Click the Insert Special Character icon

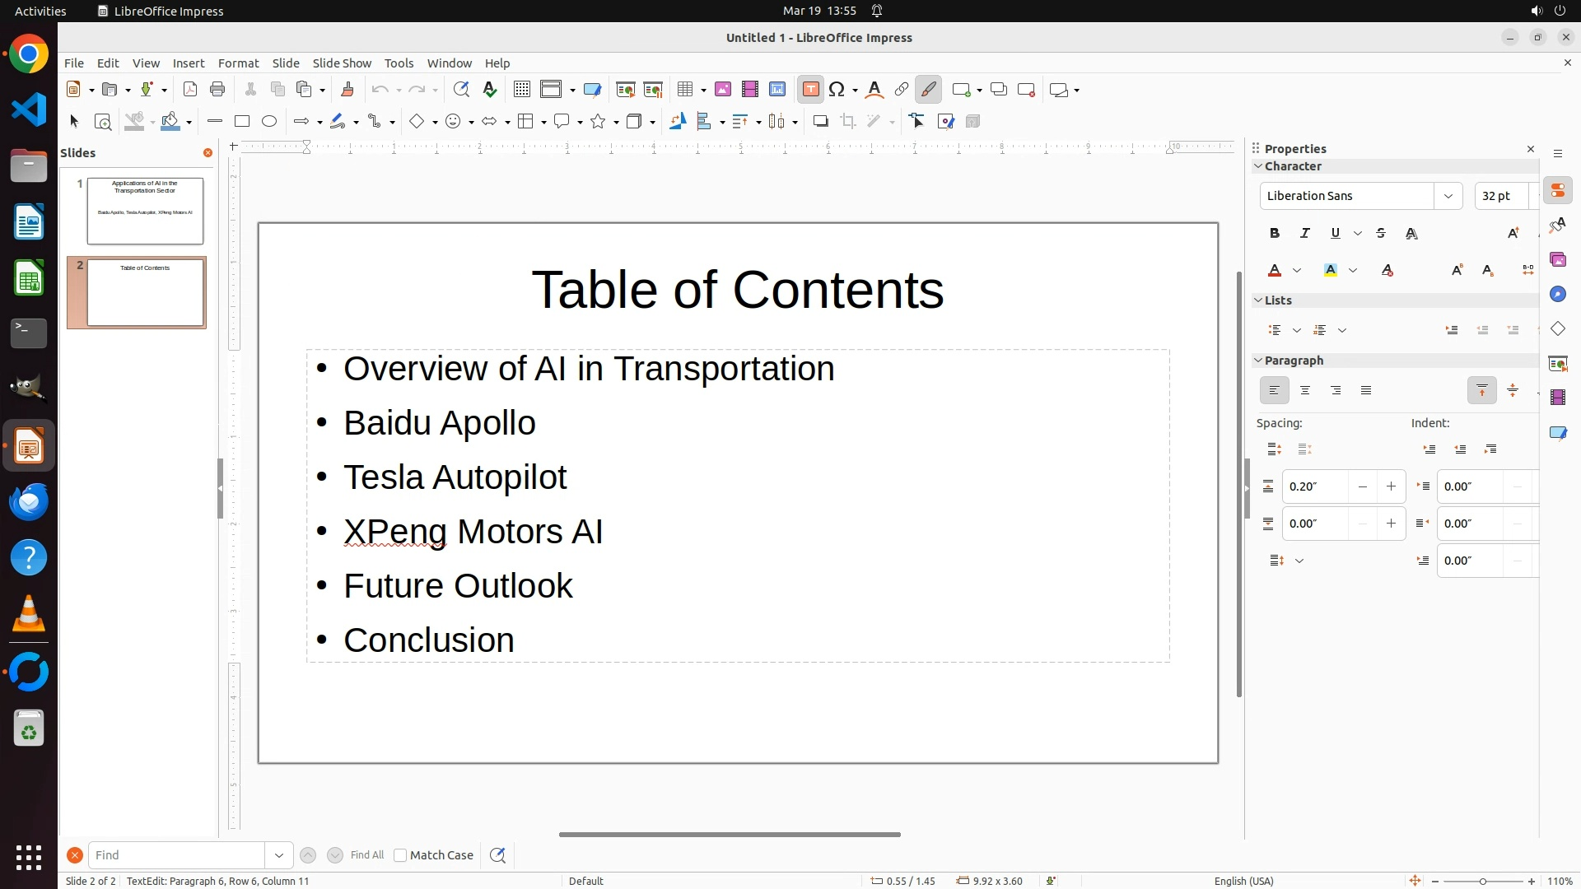pyautogui.click(x=837, y=90)
